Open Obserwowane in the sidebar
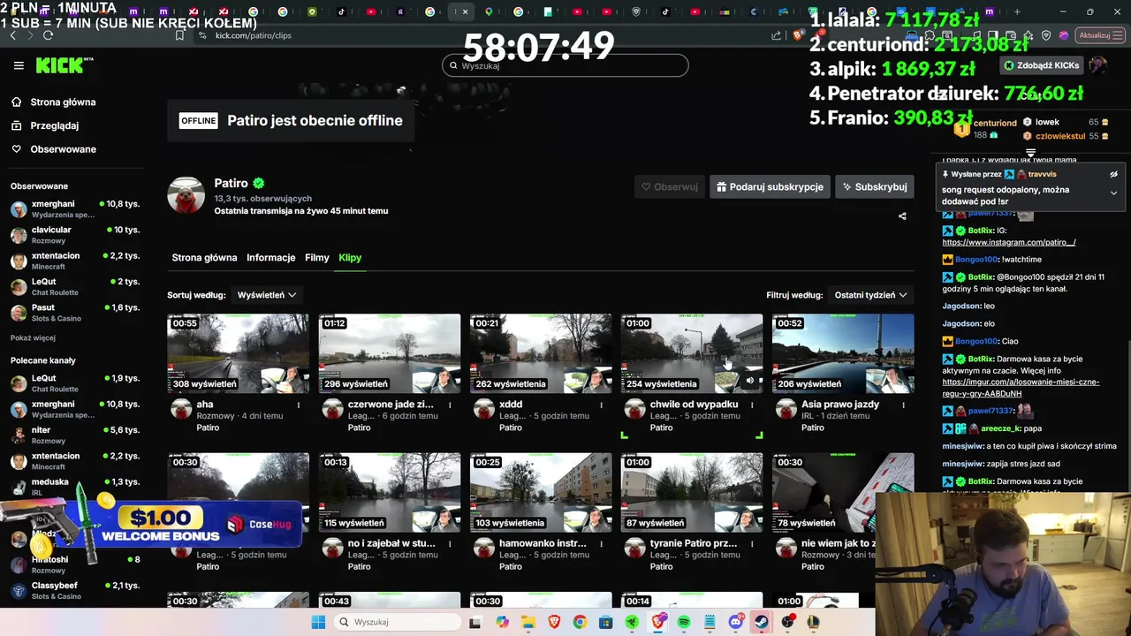Screen dimensions: 1131x636 tap(63, 149)
